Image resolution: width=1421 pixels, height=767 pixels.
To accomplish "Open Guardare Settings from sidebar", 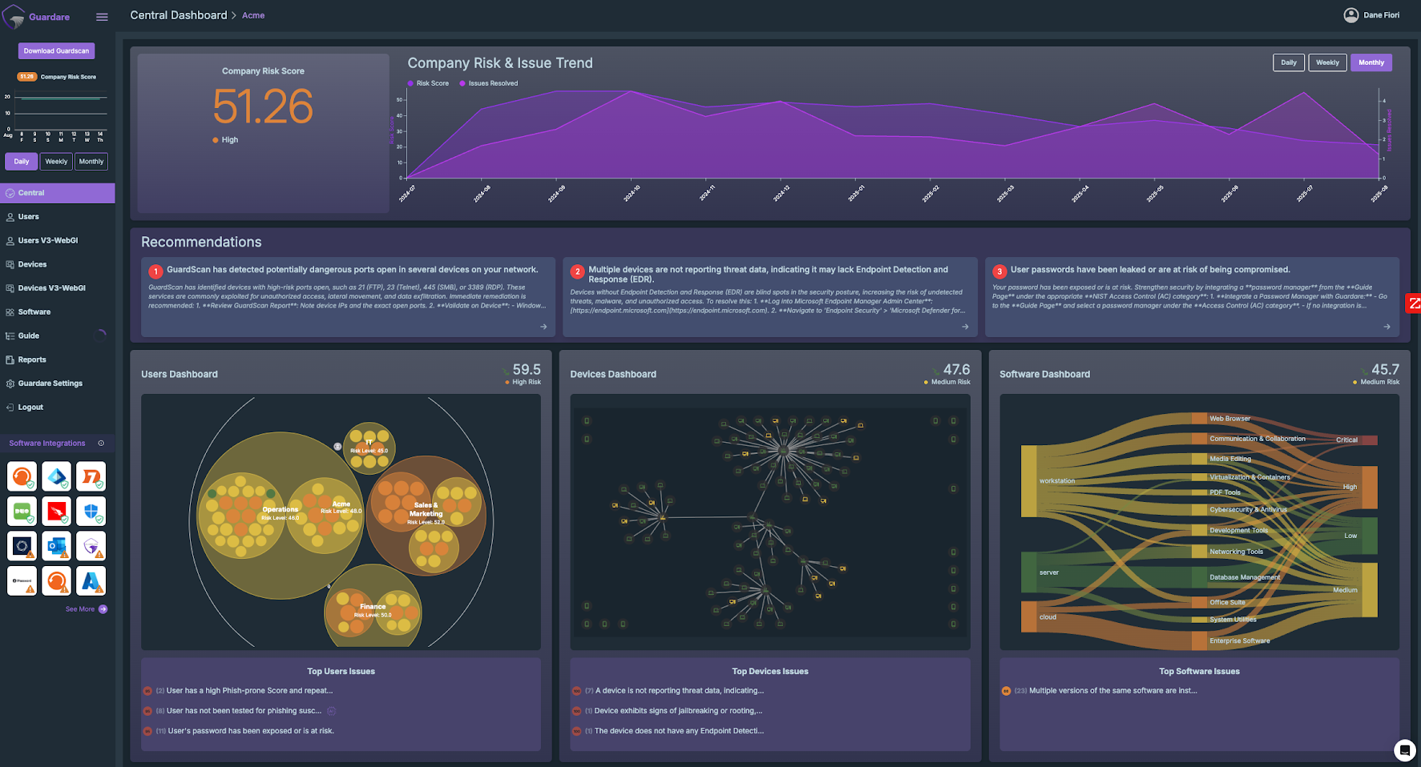I will pos(50,383).
